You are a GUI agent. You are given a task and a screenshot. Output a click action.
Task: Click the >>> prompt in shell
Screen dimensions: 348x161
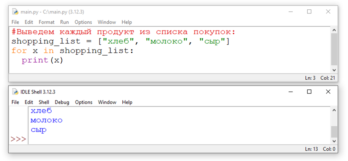(x=18, y=139)
